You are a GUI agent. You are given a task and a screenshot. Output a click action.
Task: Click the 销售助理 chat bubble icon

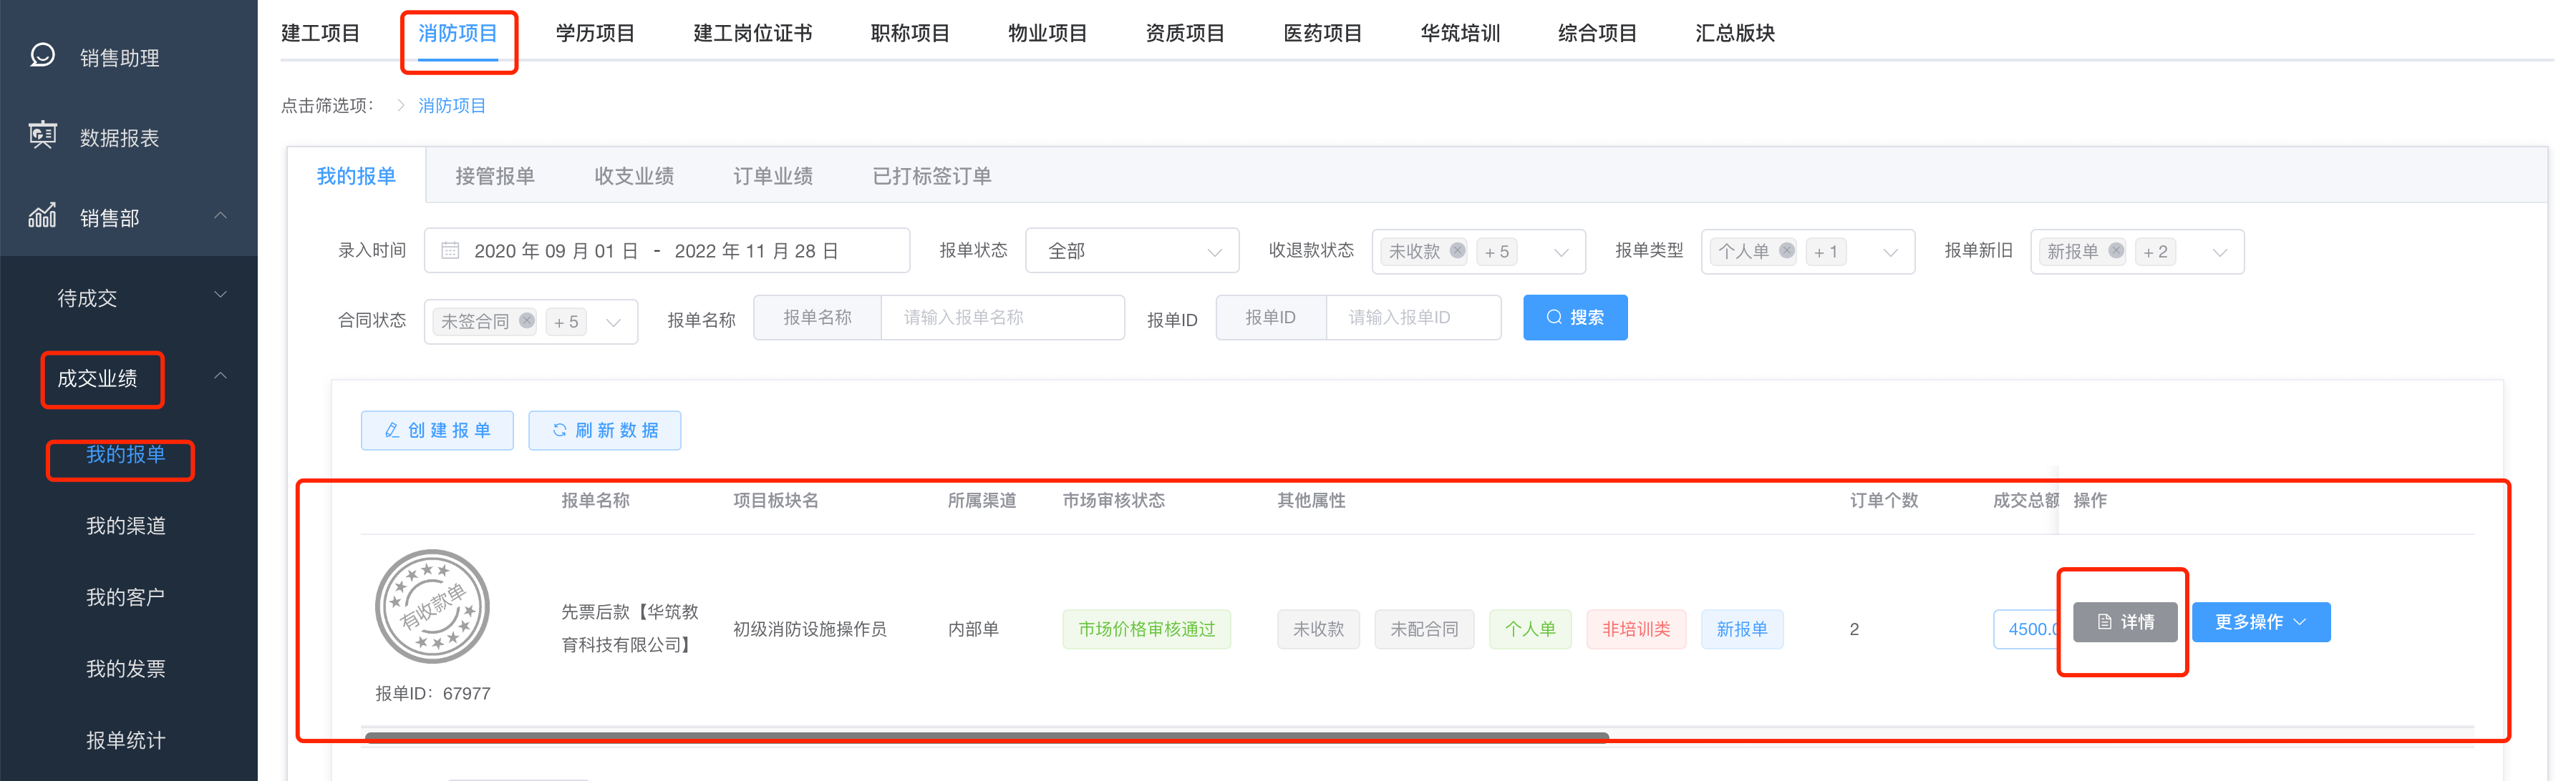click(x=43, y=55)
